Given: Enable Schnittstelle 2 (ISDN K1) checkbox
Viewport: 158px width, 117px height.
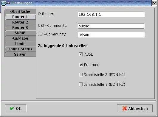Looking at the screenshot, I should tap(81, 75).
